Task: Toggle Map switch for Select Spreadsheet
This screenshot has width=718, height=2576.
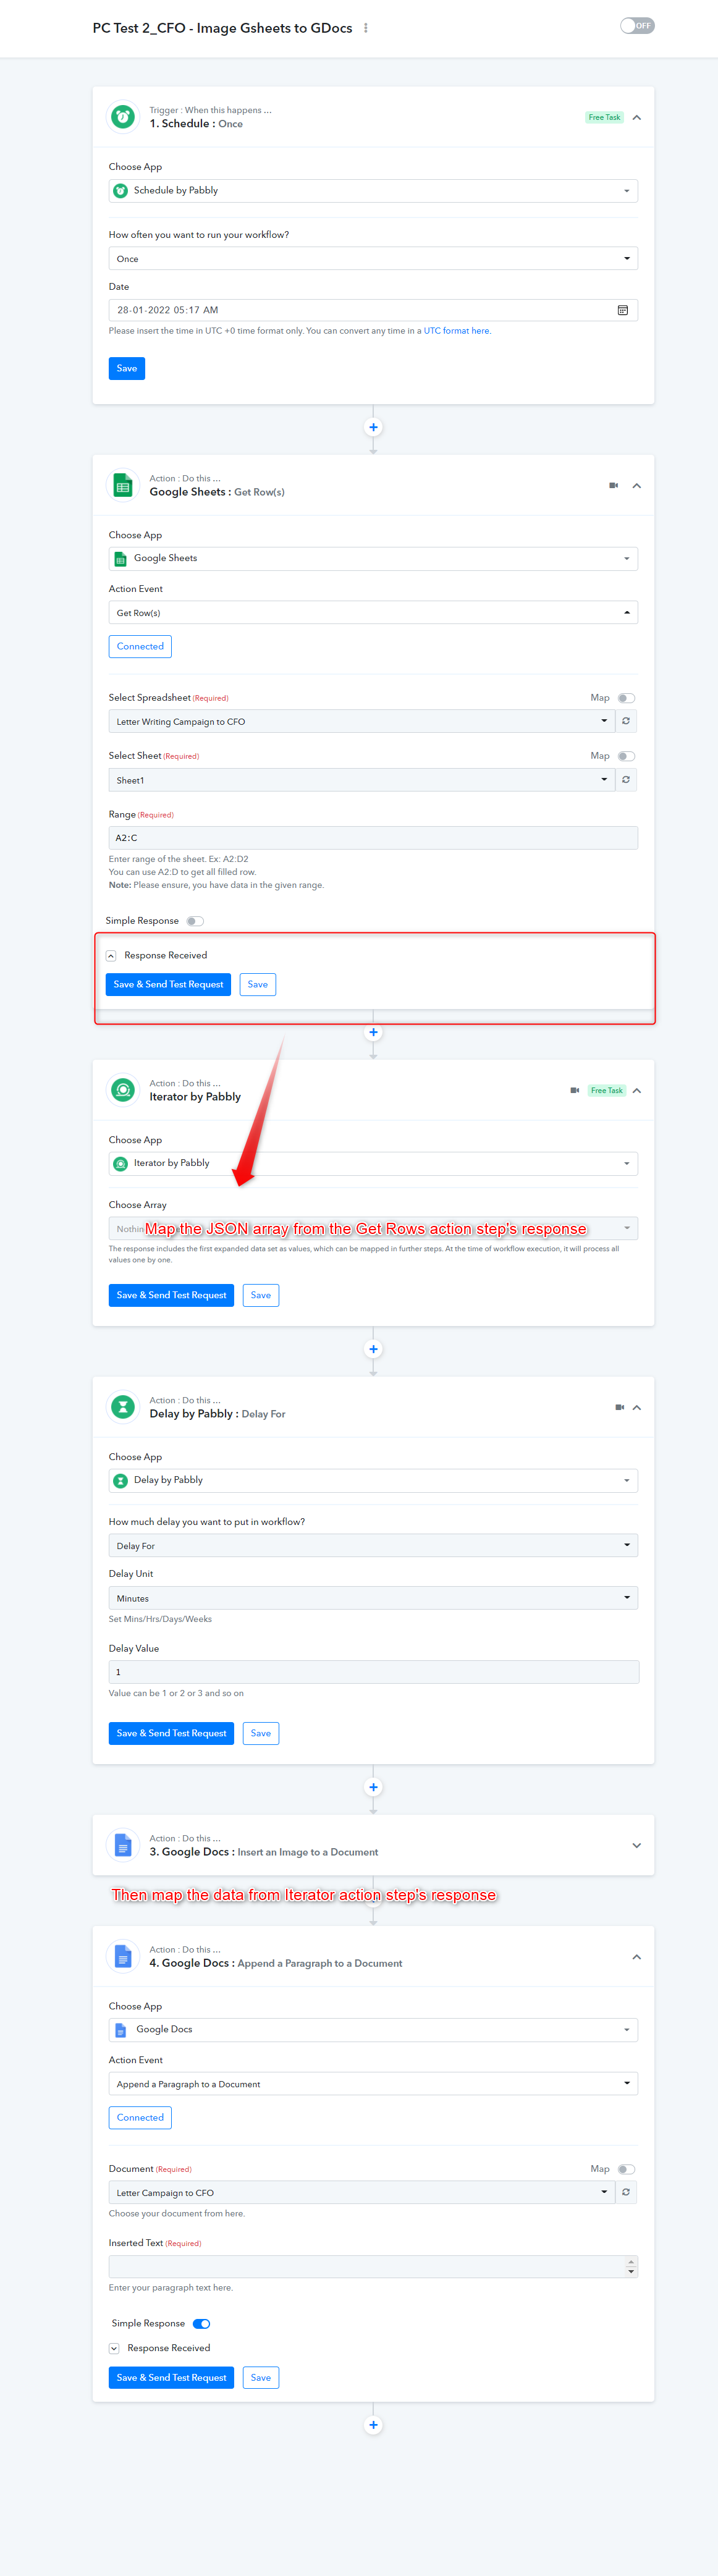Action: 626,699
